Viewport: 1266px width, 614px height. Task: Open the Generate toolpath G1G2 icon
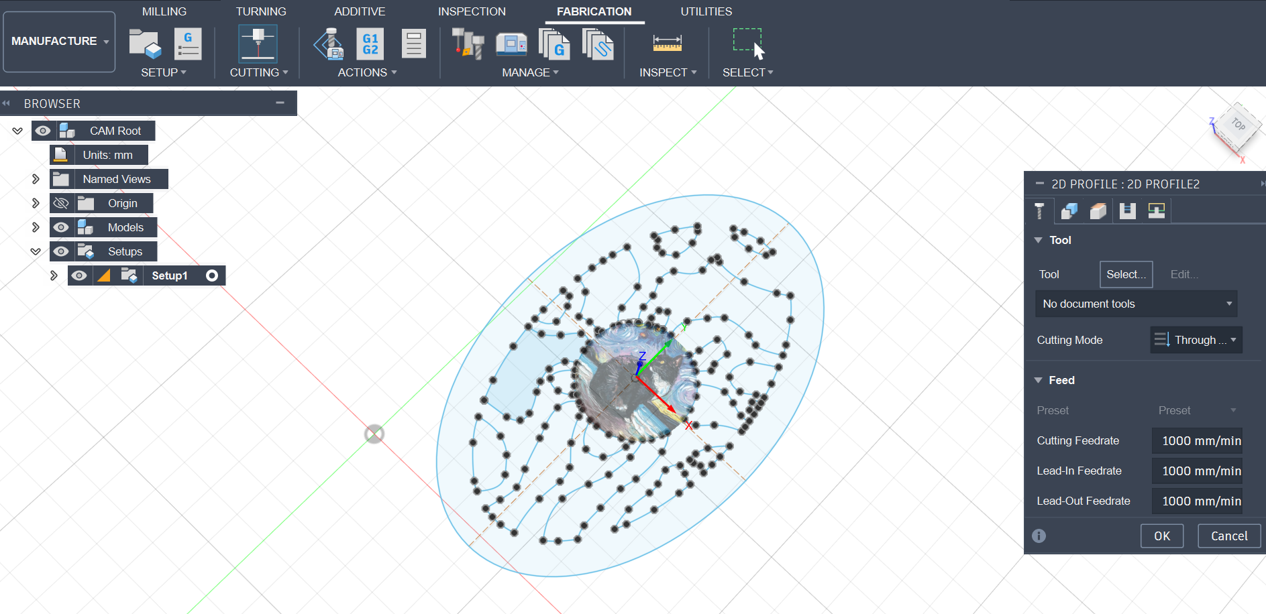(370, 44)
